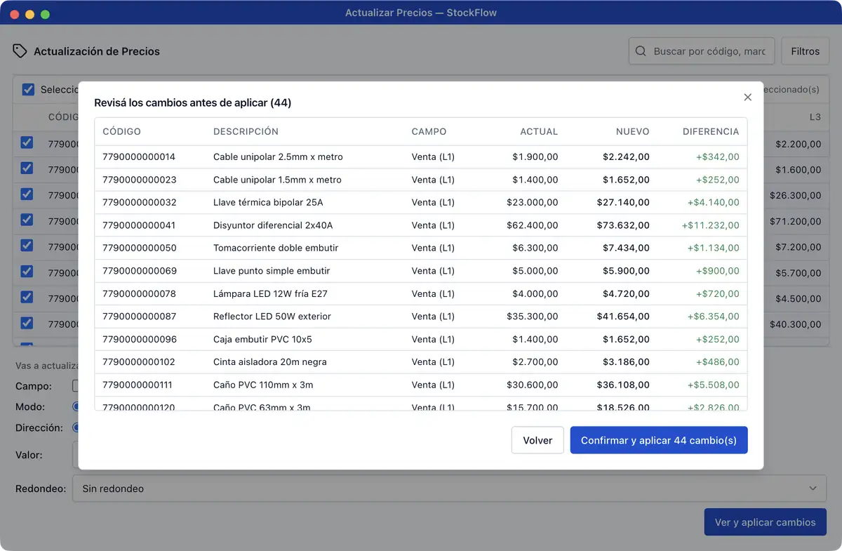The width and height of the screenshot is (842, 551).
Task: Select Caja embutir PVC 10x5 row
Action: 421,339
